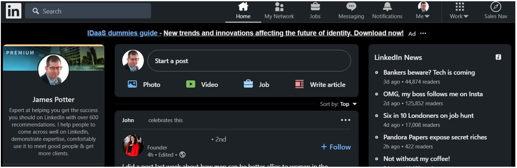
Task: Click the search magnifier icon
Action: (36, 11)
